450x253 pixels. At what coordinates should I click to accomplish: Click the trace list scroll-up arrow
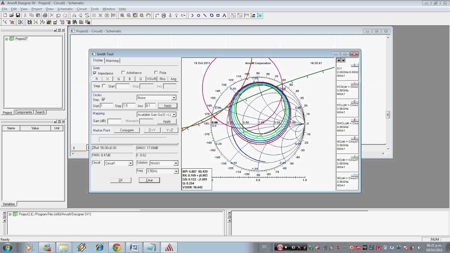[x=339, y=60]
